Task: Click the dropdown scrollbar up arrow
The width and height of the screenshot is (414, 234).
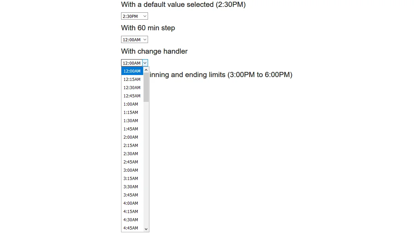Action: pos(146,70)
